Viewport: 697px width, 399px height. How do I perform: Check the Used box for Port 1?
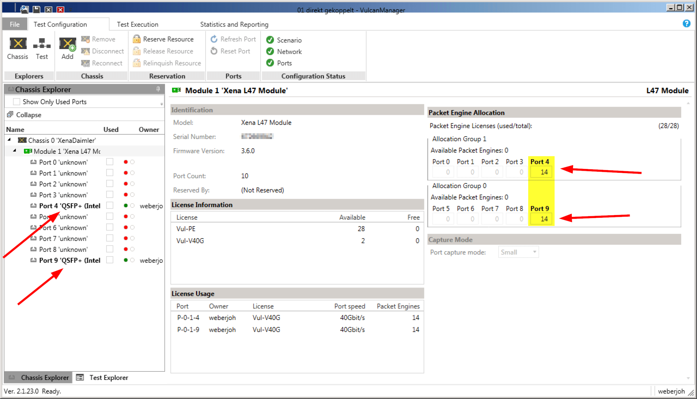(110, 173)
